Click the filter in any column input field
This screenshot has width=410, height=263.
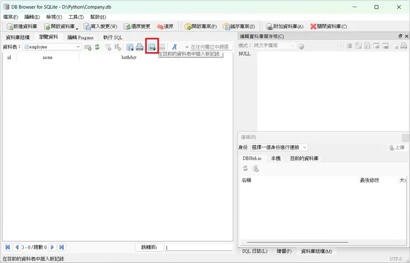point(211,47)
